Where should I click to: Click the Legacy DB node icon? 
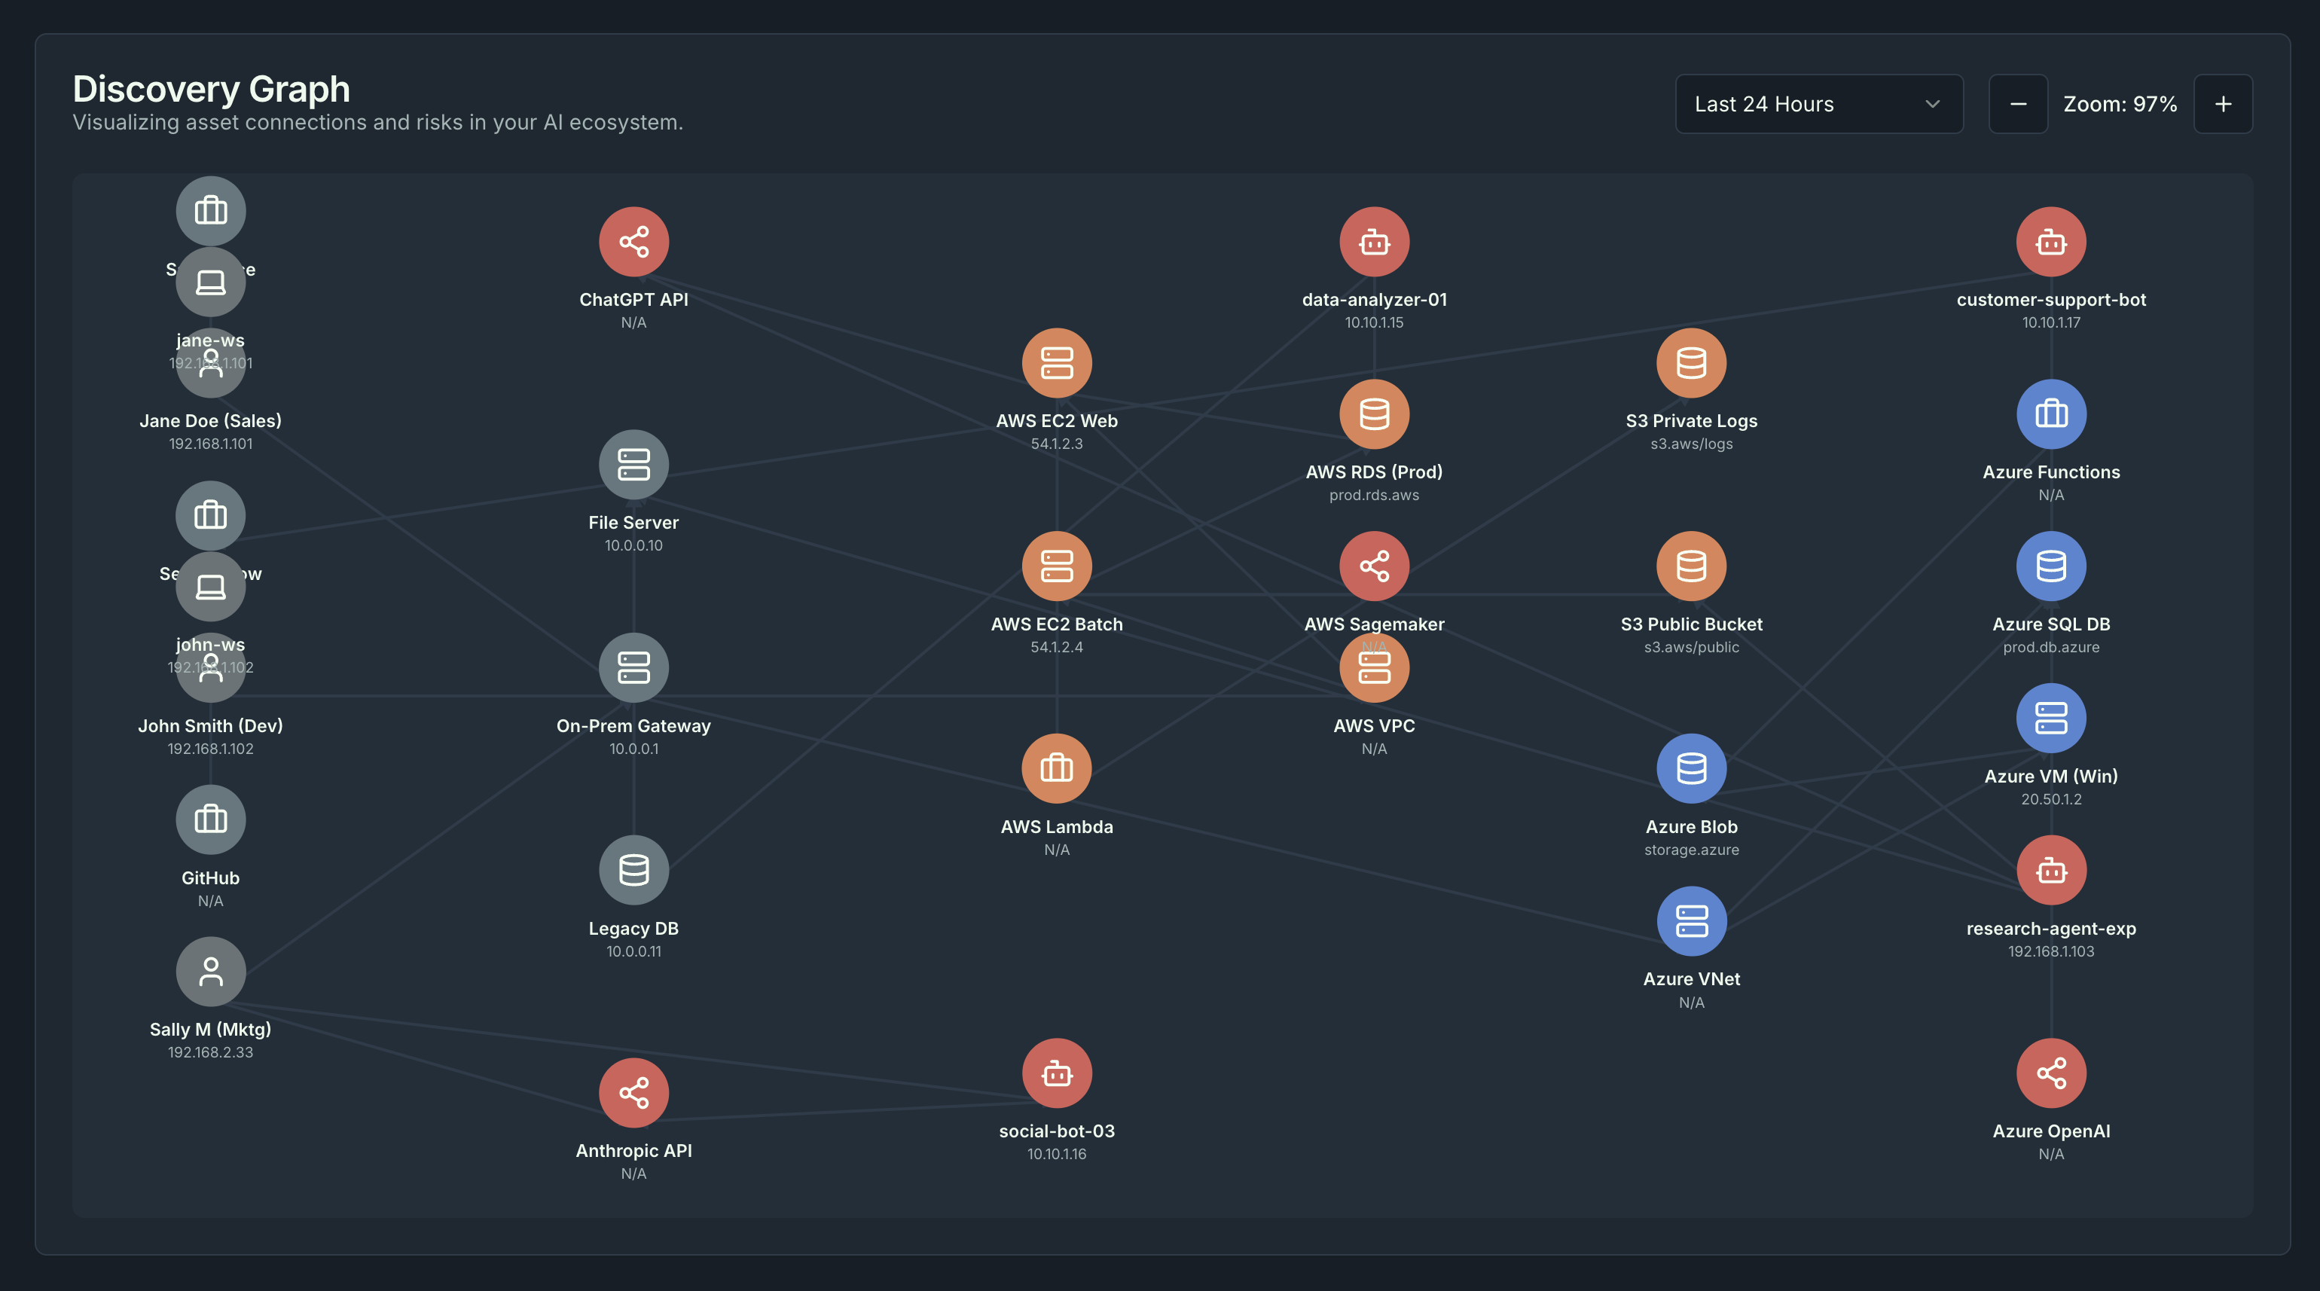(x=633, y=871)
